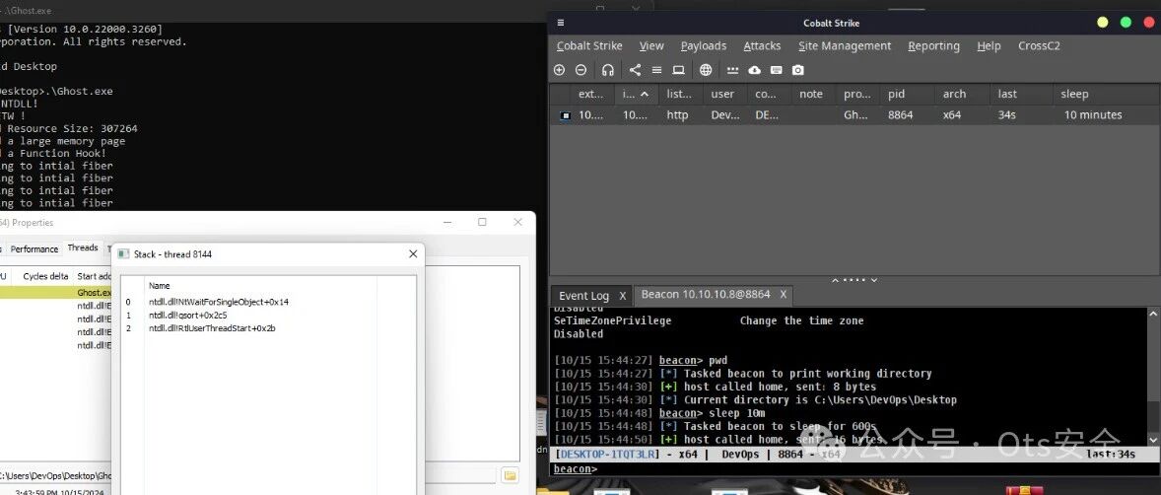Select highlighted Ghost.exe thread row
Screen dimensions: 1161x495
(55, 293)
